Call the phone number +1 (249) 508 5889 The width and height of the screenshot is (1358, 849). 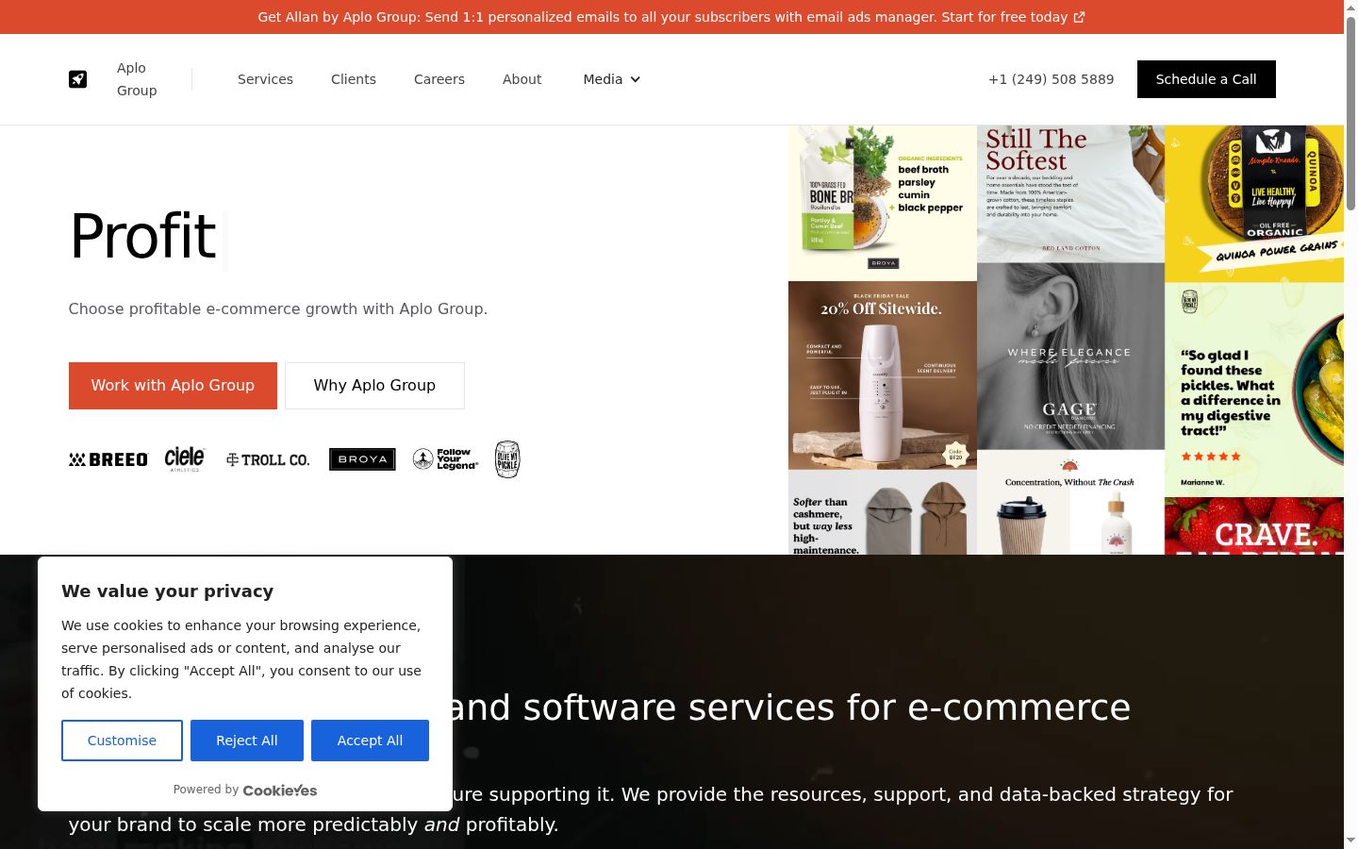1052,79
